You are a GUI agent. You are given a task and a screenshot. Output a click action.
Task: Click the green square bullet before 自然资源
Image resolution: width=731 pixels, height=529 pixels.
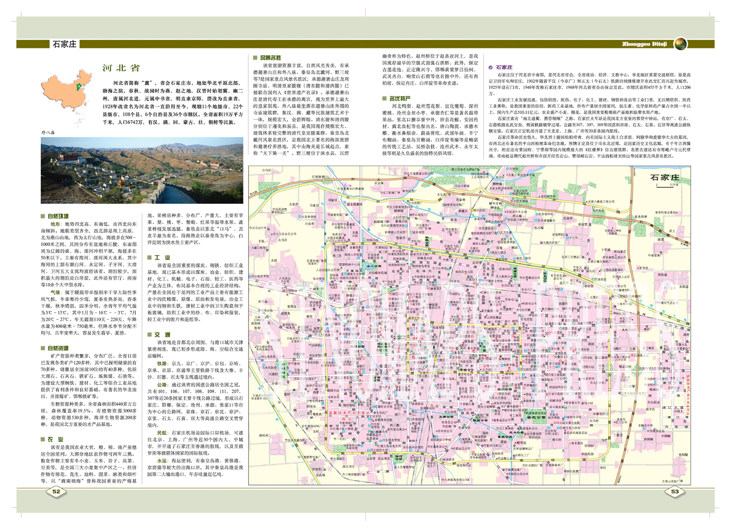43,349
